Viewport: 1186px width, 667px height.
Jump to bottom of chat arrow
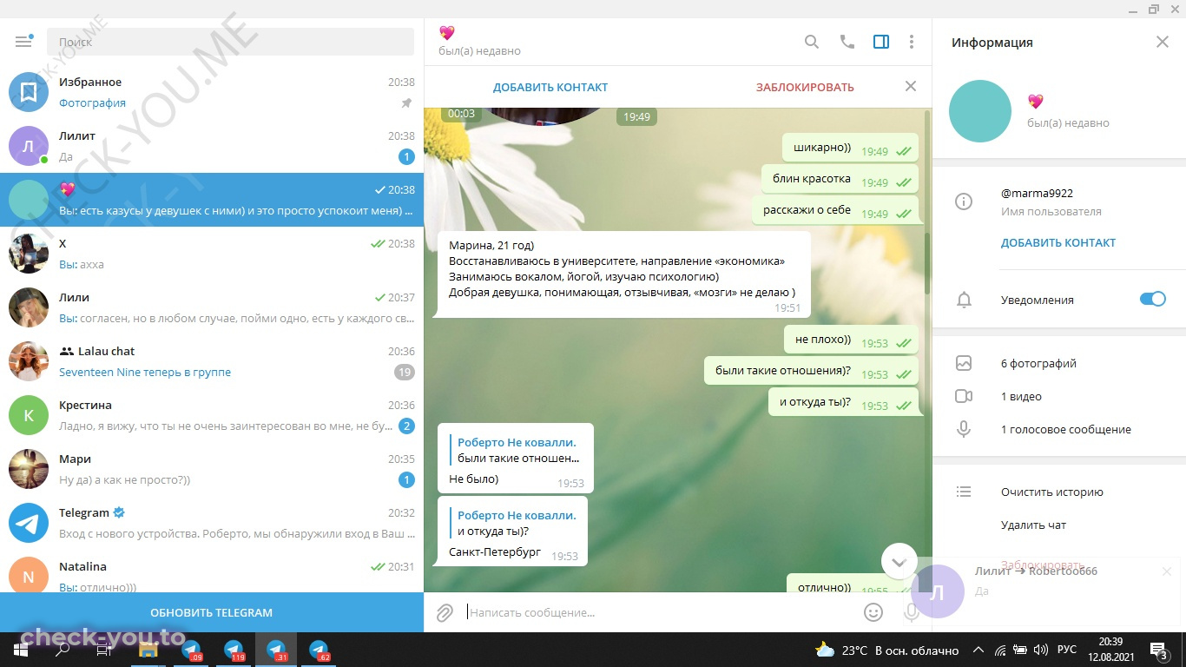pyautogui.click(x=899, y=562)
